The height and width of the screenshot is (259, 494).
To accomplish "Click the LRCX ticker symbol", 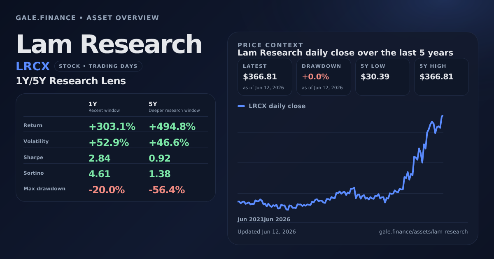I will click(33, 66).
